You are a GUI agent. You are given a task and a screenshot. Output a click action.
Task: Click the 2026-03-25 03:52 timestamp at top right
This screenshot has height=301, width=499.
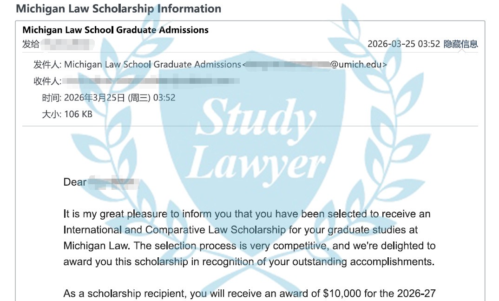point(403,44)
